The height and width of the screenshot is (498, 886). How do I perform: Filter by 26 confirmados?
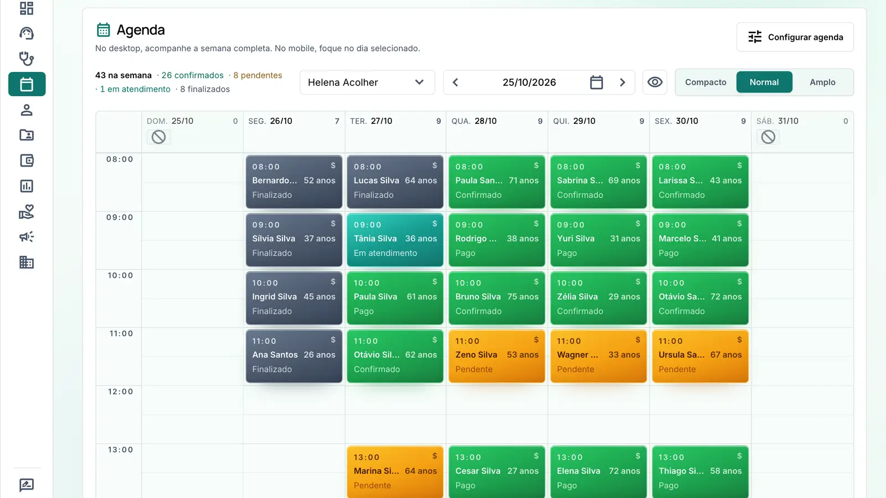pyautogui.click(x=192, y=75)
